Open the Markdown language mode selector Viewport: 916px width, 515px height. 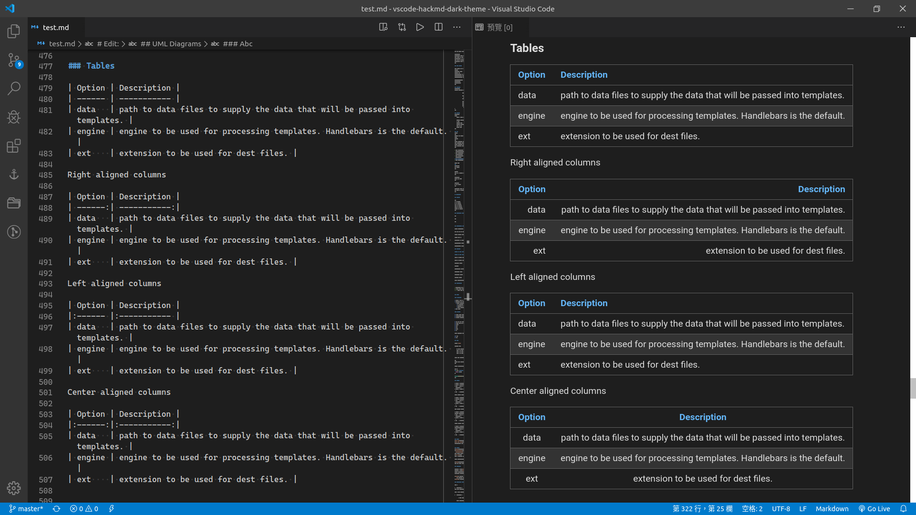(x=832, y=509)
